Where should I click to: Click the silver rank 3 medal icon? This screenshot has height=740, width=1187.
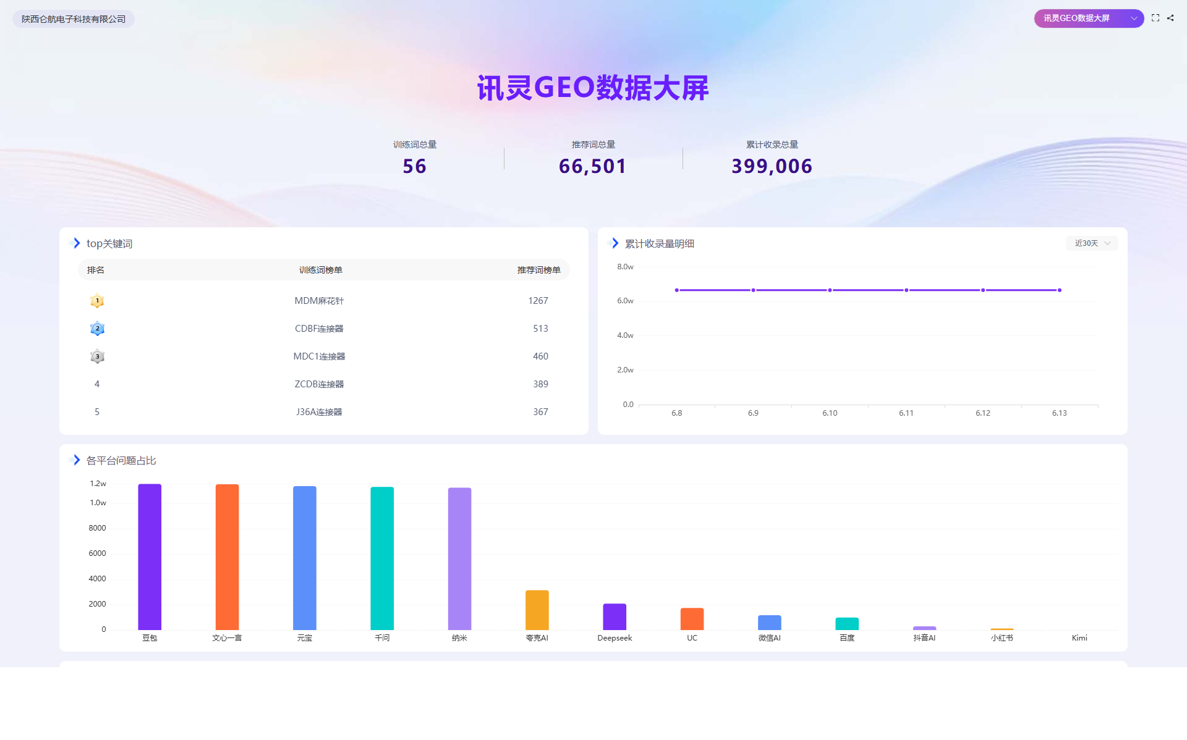(x=97, y=356)
